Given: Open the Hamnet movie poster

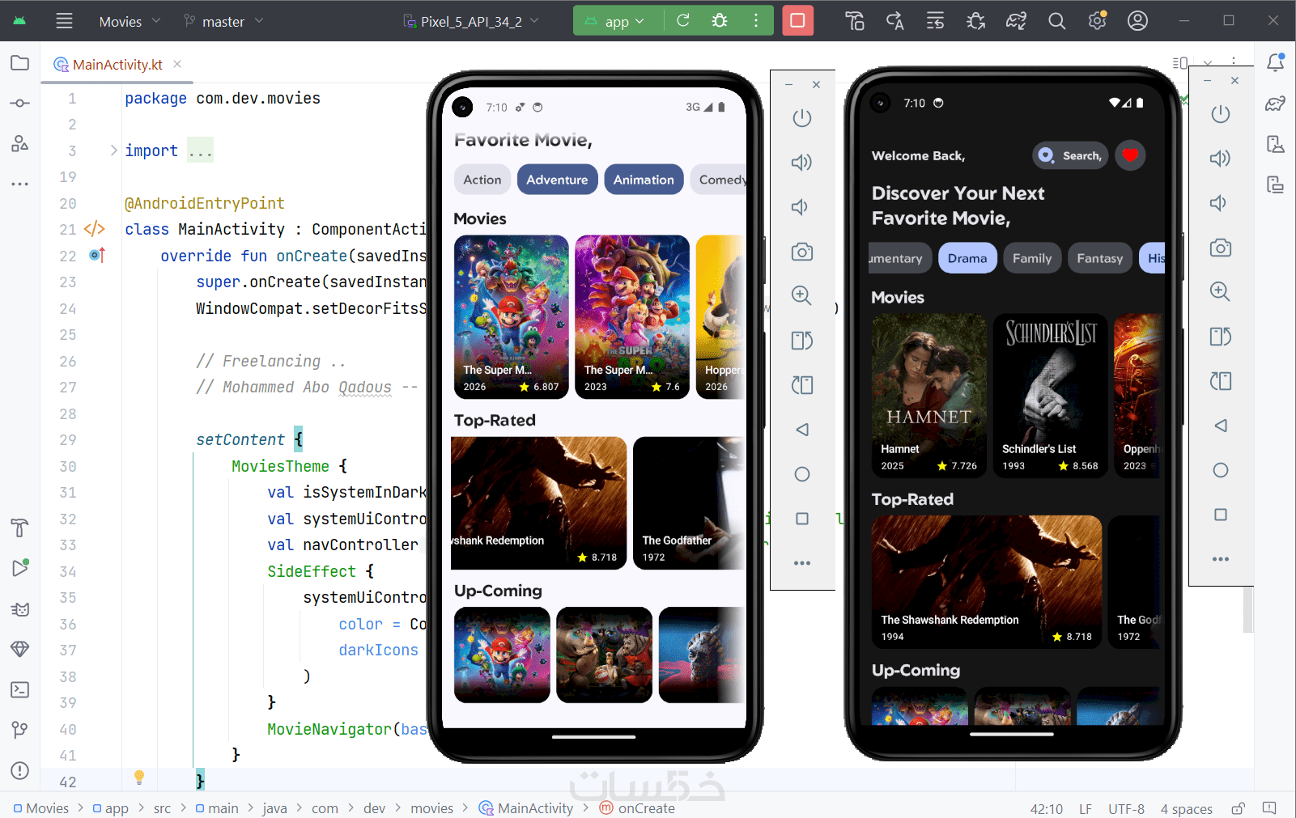Looking at the screenshot, I should pyautogui.click(x=929, y=396).
